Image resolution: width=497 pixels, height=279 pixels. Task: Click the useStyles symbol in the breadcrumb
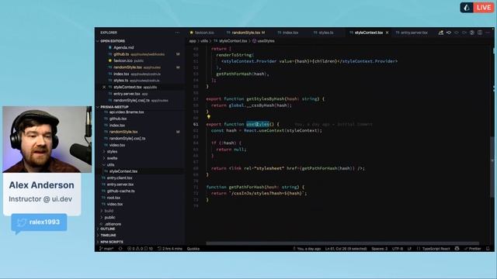point(264,41)
